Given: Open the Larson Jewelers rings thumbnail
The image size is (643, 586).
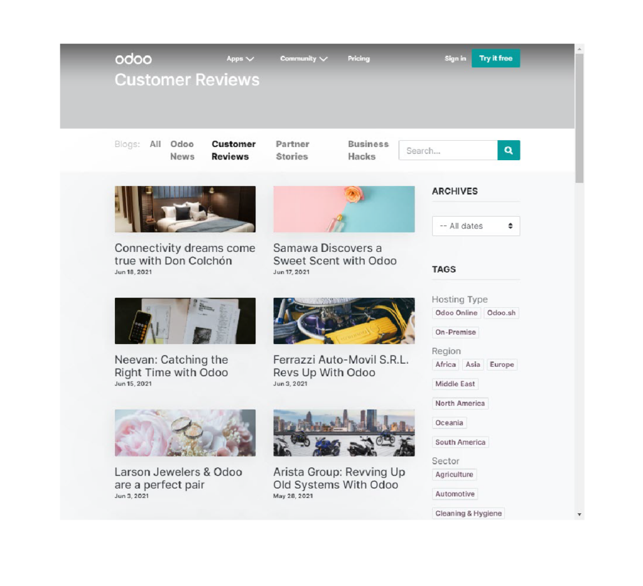Looking at the screenshot, I should (185, 433).
